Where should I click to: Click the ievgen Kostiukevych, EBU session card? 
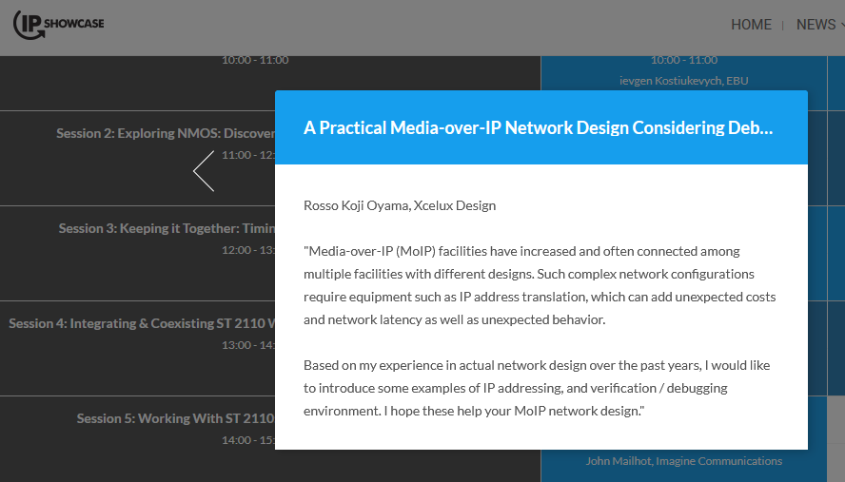pyautogui.click(x=683, y=74)
